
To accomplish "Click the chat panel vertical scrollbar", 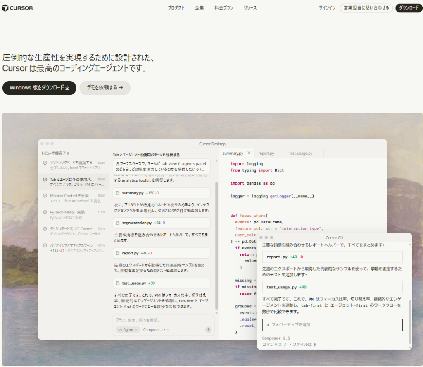I will coord(216,246).
